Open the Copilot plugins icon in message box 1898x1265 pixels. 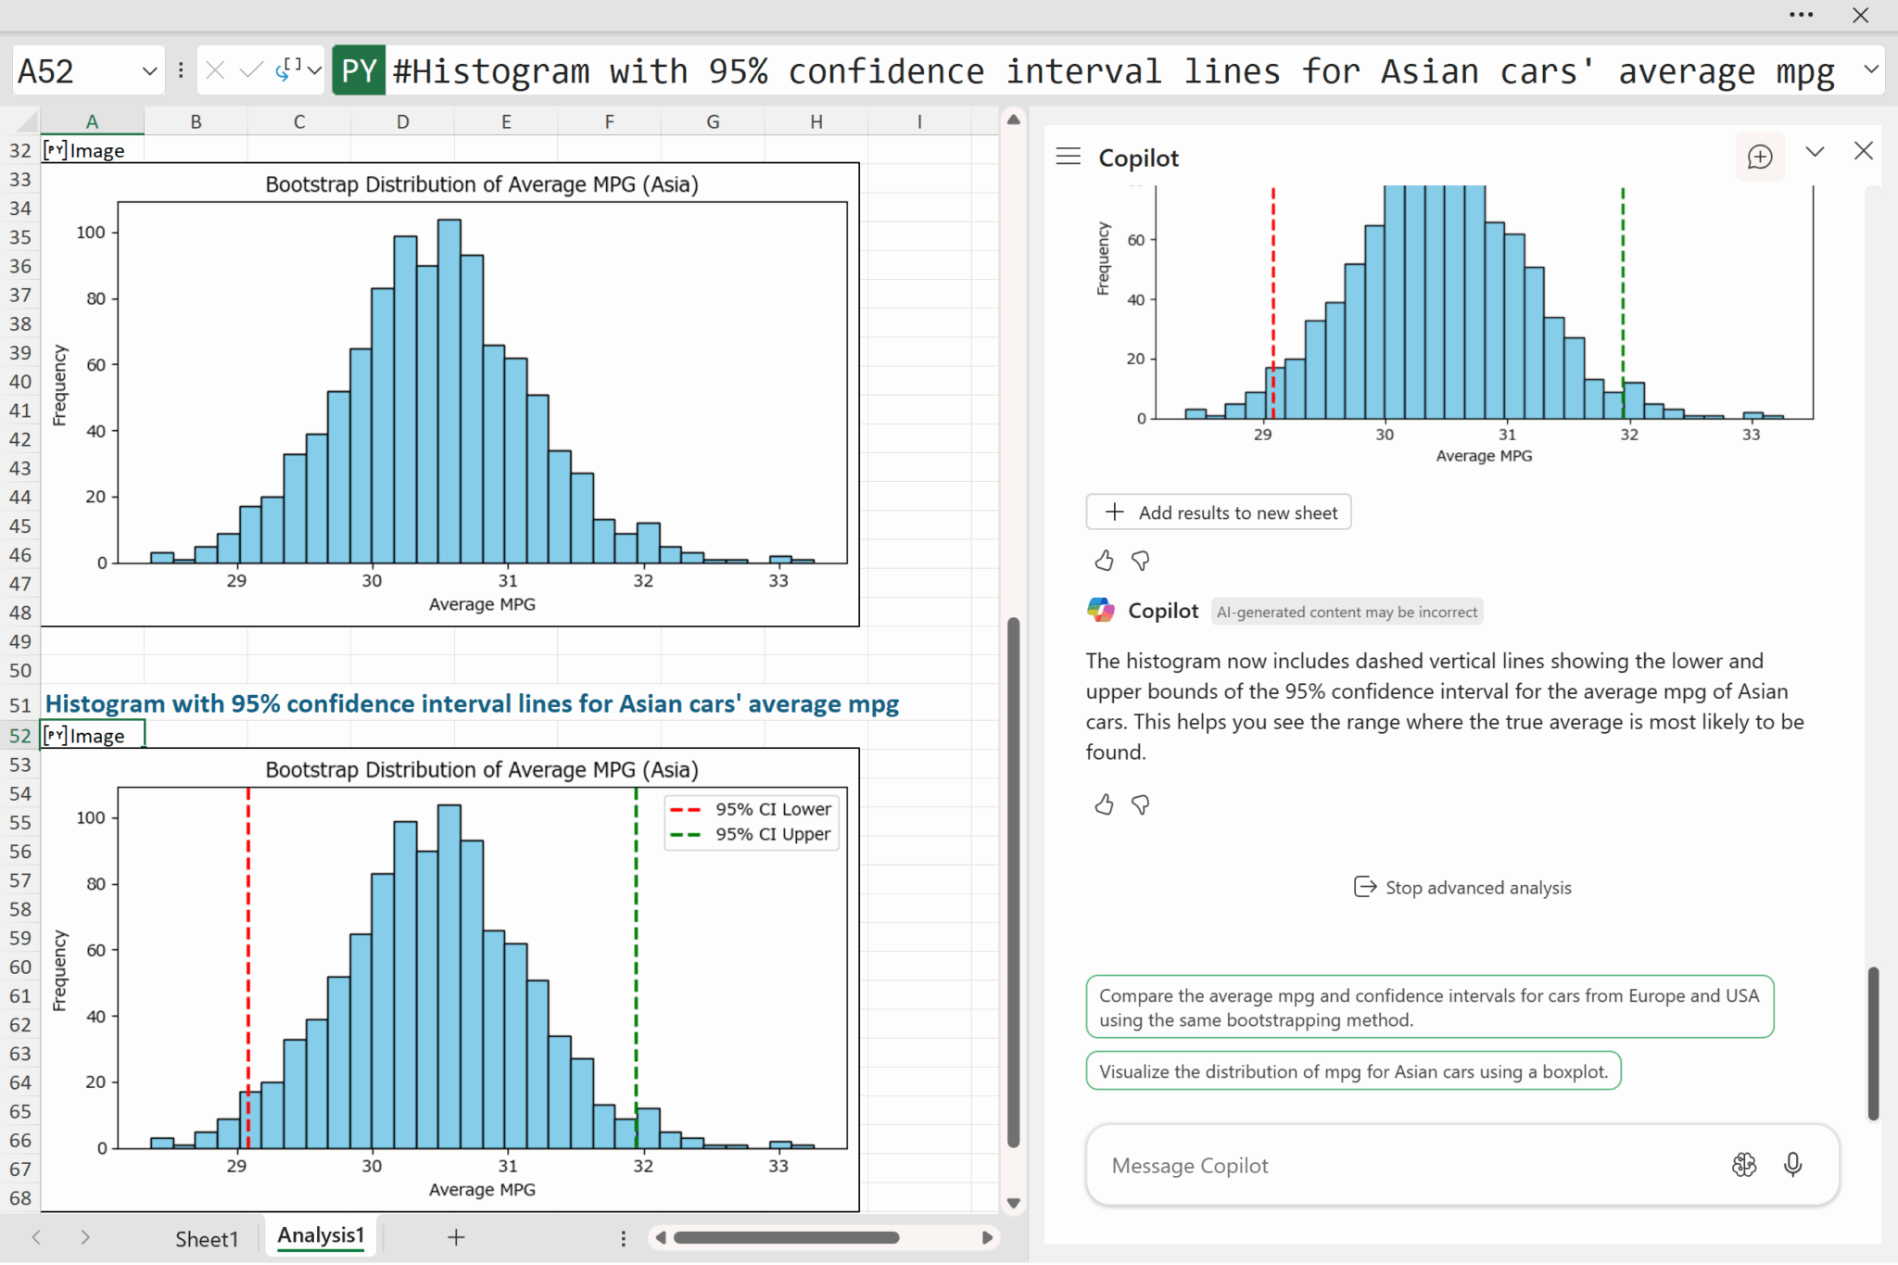click(1743, 1164)
